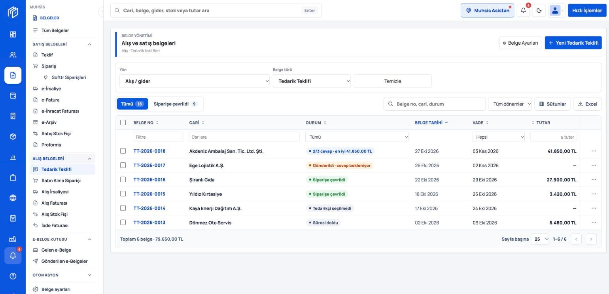Tick the checkbox for TT-2026-0016
This screenshot has height=294, width=609.
123,179
